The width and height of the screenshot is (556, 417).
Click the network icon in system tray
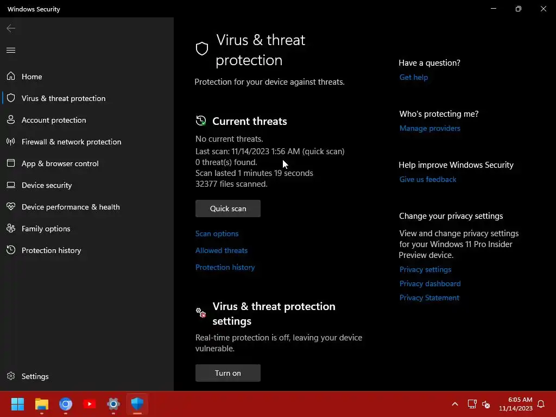click(x=472, y=404)
